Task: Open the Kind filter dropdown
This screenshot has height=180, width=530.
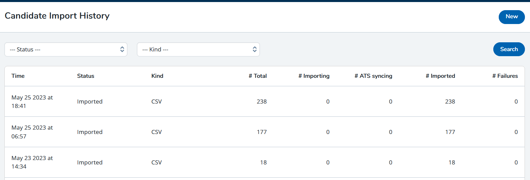Action: tap(198, 49)
